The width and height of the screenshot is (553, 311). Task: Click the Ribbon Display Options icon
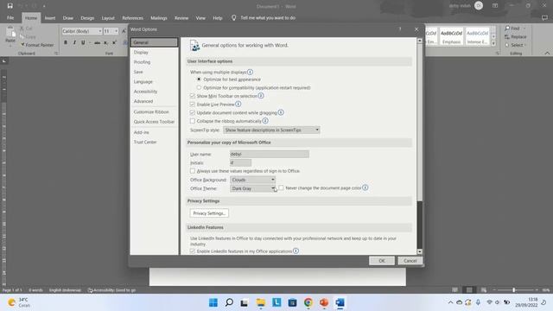tap(495, 6)
